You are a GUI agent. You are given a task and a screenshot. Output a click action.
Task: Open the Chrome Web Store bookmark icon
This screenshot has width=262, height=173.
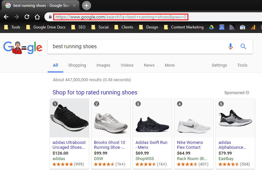click(243, 27)
